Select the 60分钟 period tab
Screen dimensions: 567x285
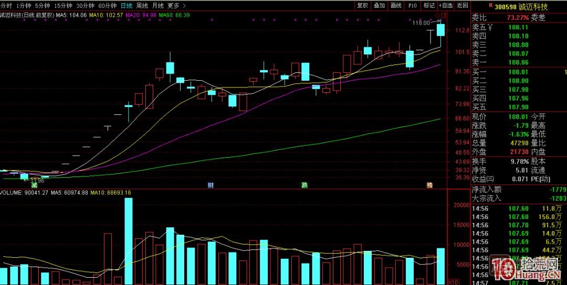108,5
